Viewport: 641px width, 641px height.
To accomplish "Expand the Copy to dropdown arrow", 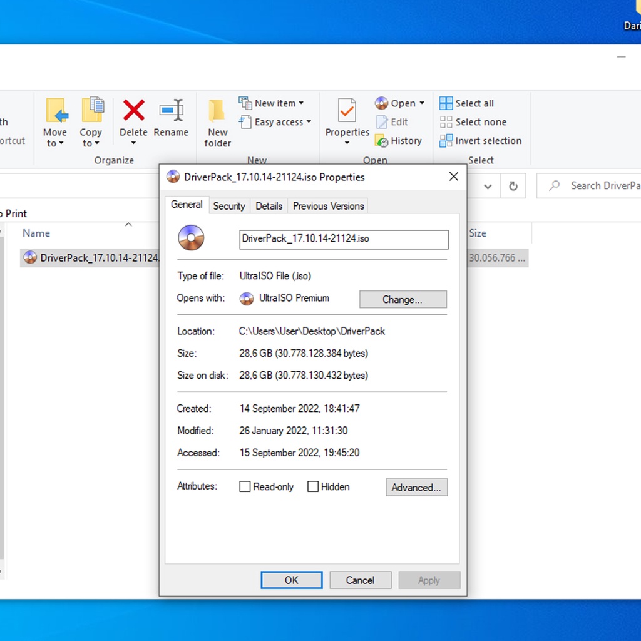I will [97, 143].
